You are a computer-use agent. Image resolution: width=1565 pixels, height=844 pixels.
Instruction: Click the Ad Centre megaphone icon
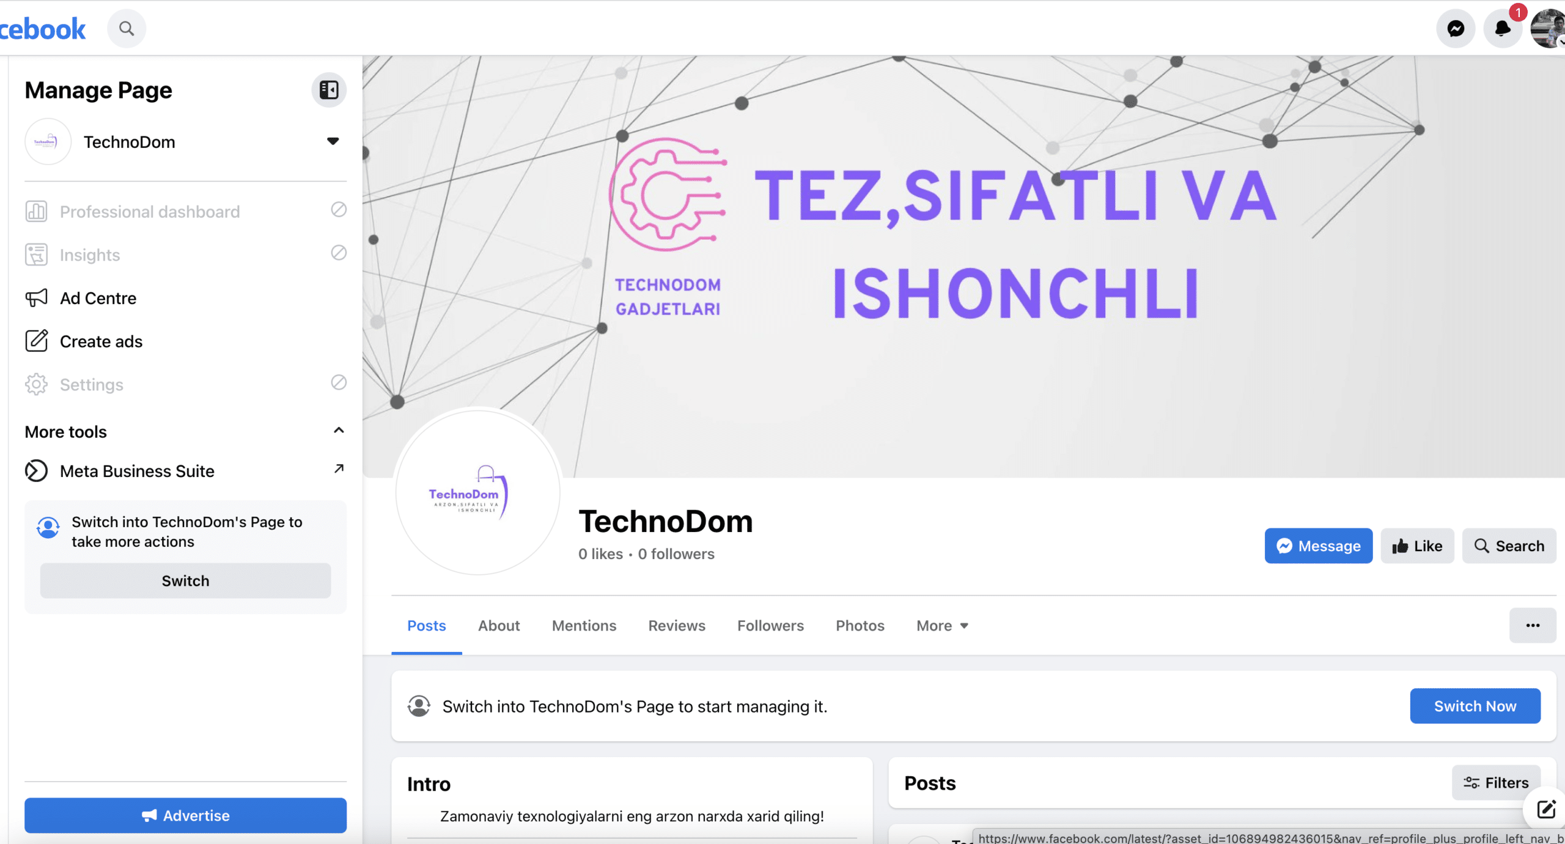click(36, 298)
